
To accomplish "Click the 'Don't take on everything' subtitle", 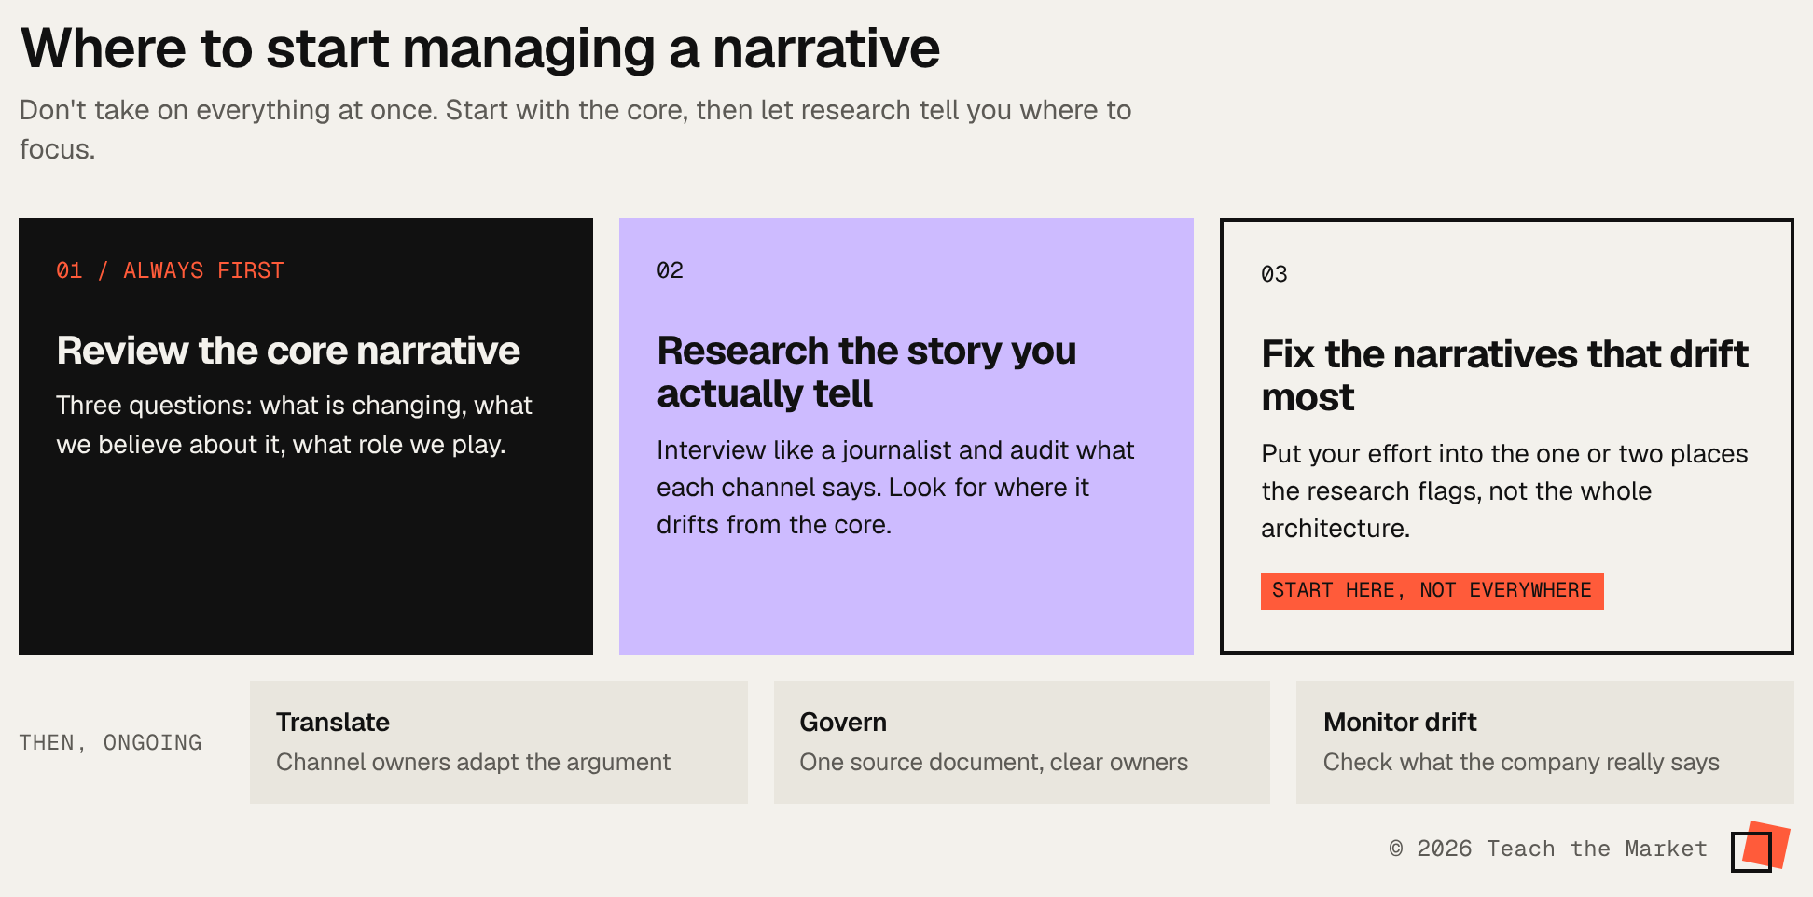I will (x=575, y=130).
